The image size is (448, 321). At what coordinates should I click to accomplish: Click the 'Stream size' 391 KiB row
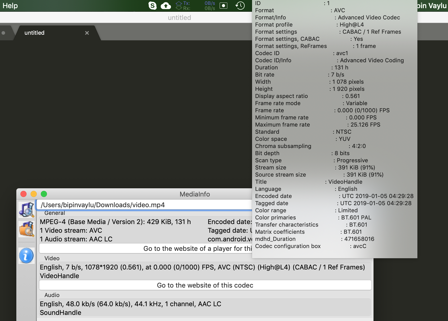click(315, 168)
